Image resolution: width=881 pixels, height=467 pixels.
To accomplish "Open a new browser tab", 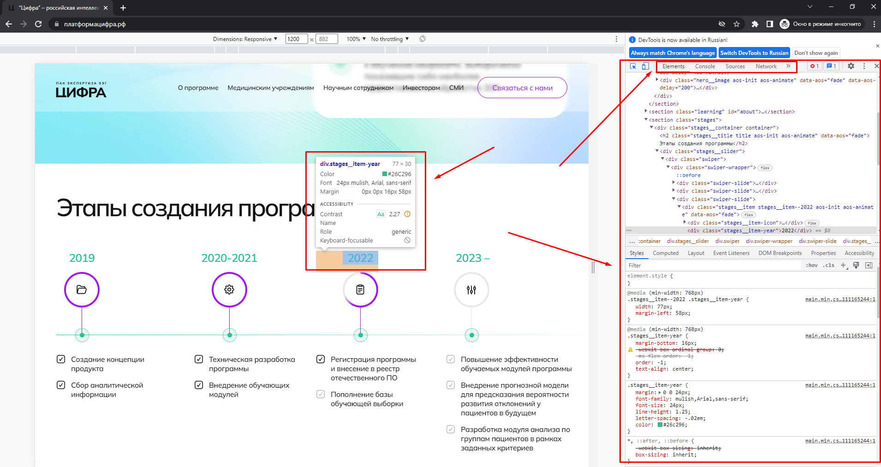I will (x=123, y=8).
